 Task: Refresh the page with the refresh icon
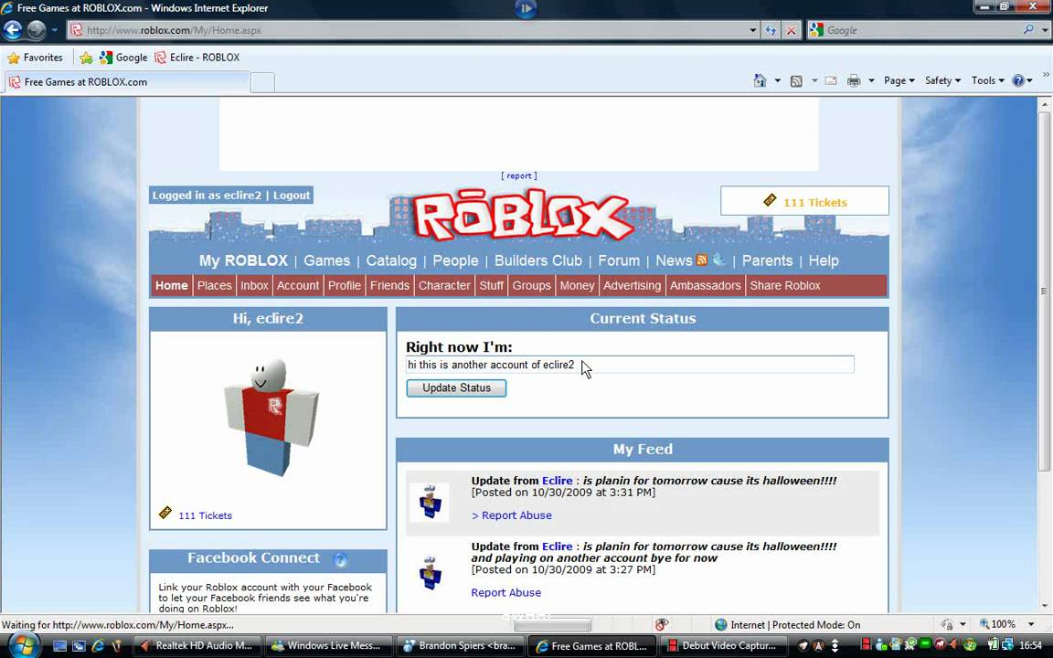[771, 30]
